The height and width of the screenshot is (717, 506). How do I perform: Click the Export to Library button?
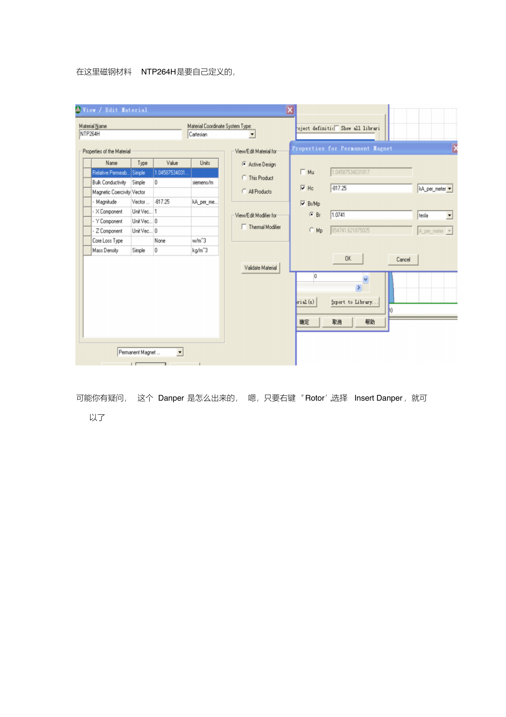[355, 302]
